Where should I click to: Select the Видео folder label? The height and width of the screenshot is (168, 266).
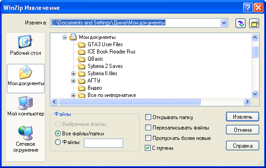[95, 88]
